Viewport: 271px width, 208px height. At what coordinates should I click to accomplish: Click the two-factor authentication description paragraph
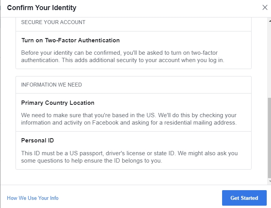pyautogui.click(x=123, y=56)
